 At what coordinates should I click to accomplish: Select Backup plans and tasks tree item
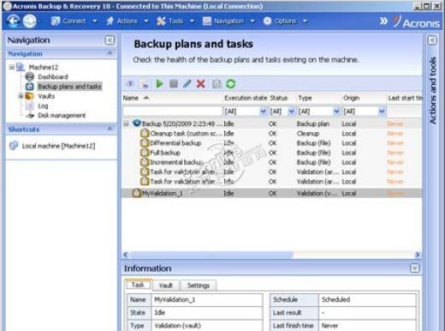pos(69,87)
